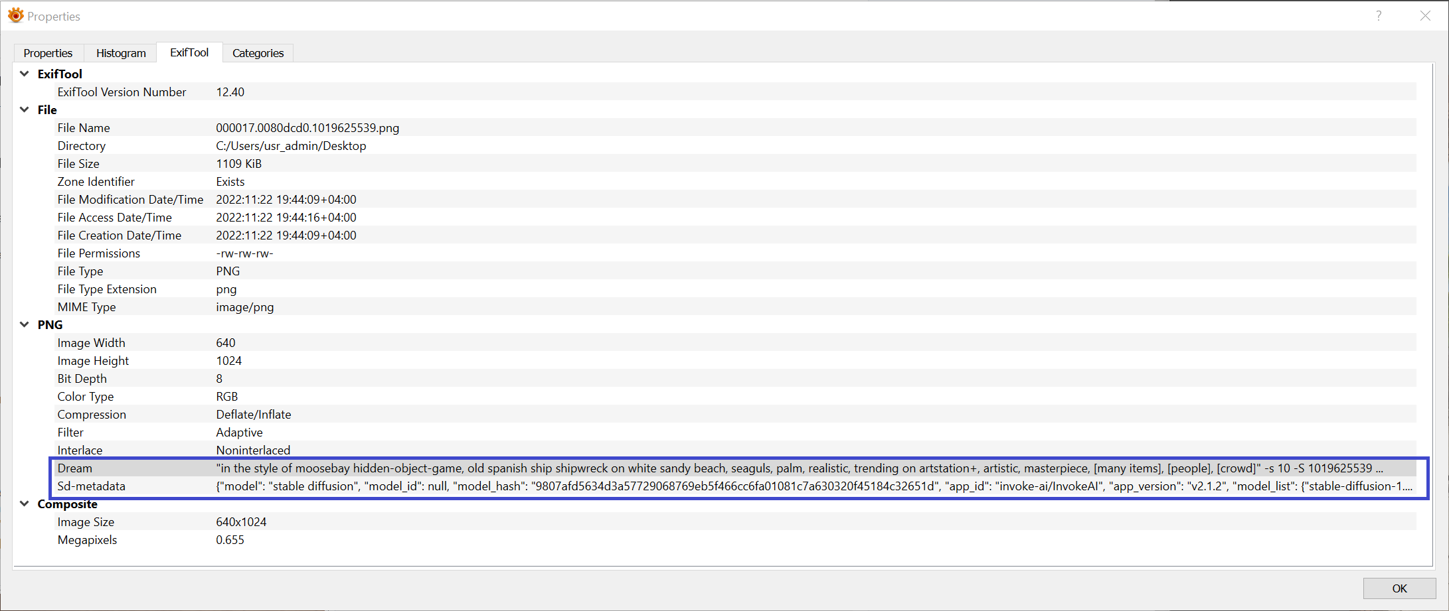Collapse the PNG section
The height and width of the screenshot is (611, 1449).
(25, 324)
